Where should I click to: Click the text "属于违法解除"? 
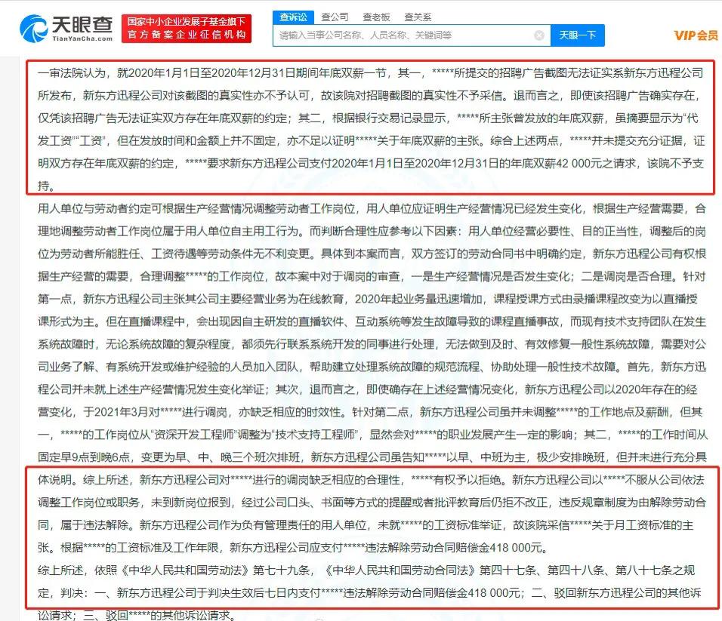click(94, 525)
